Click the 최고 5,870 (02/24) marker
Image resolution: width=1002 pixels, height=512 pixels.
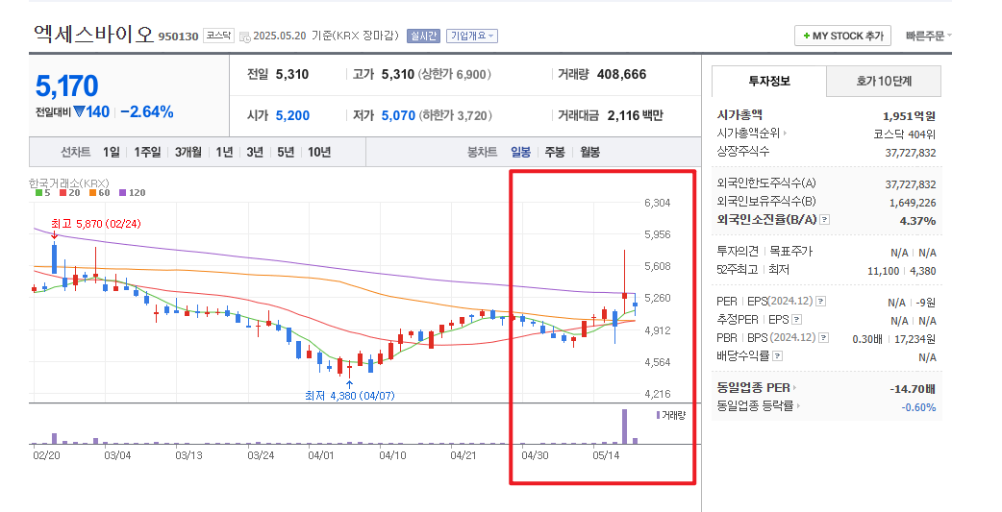96,224
